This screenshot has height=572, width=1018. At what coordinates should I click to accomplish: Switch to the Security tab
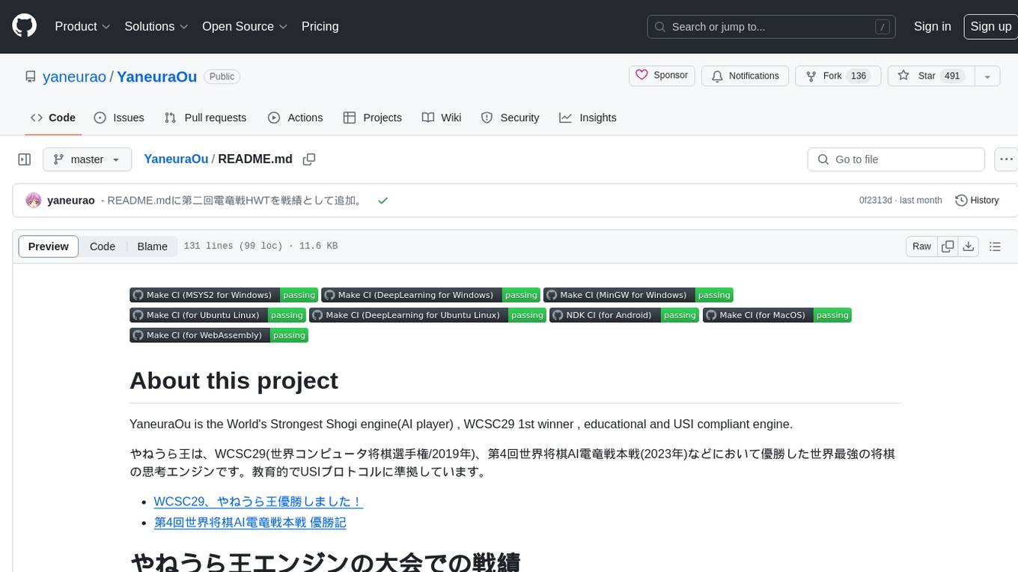[x=510, y=118]
